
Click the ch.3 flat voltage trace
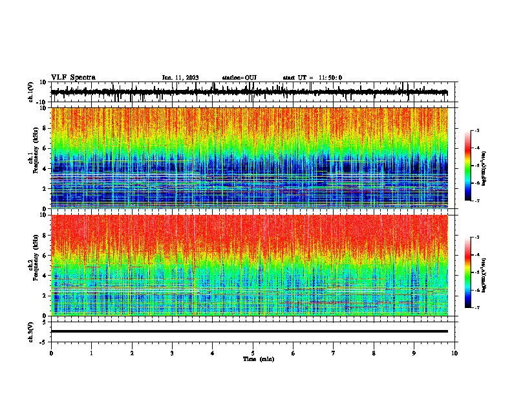250,331
